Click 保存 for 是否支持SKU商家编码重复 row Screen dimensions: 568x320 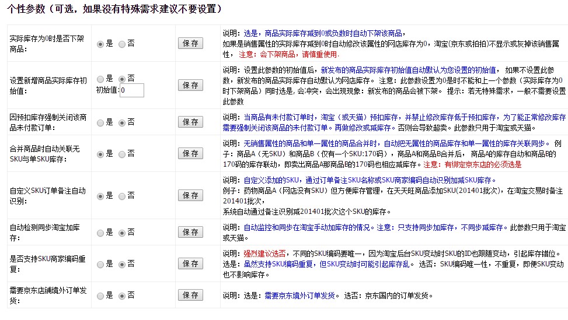pyautogui.click(x=190, y=263)
